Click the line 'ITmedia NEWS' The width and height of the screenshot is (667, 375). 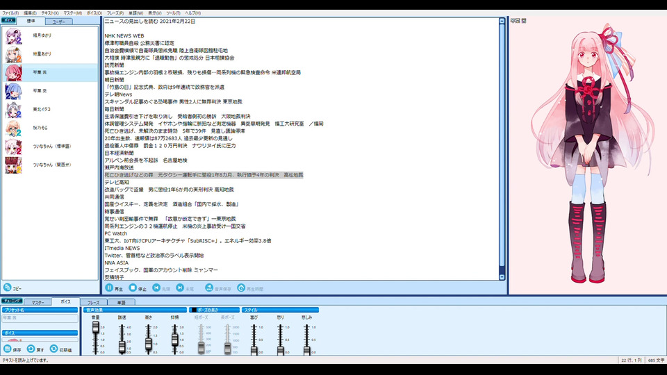click(122, 248)
